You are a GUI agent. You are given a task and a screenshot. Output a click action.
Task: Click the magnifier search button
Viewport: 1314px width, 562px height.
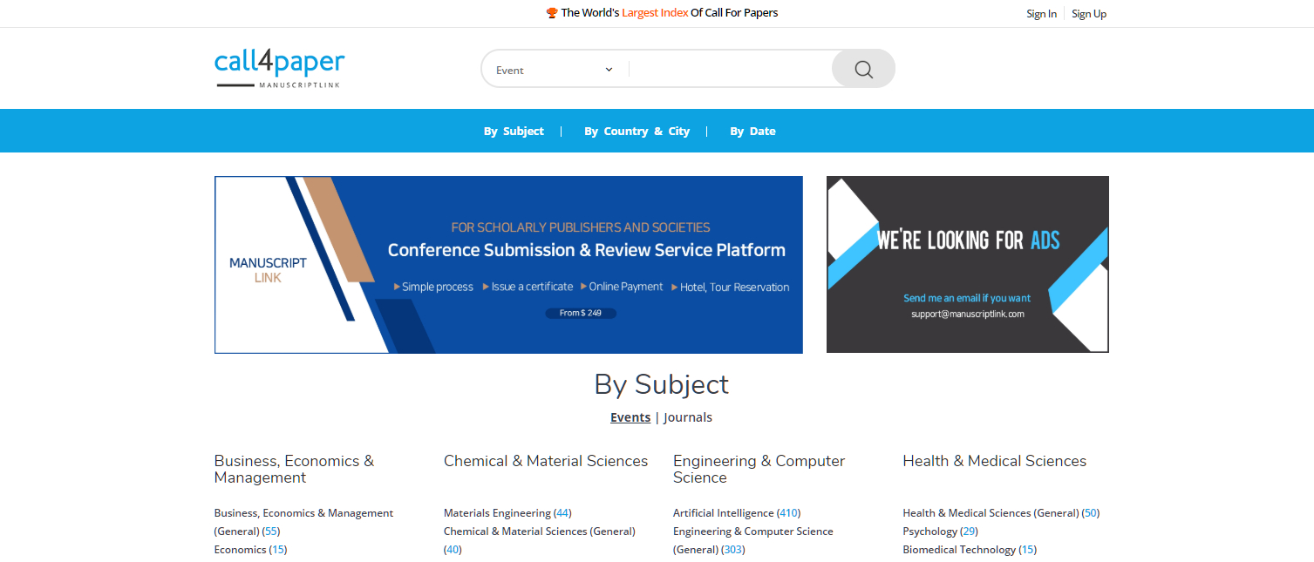click(x=863, y=69)
